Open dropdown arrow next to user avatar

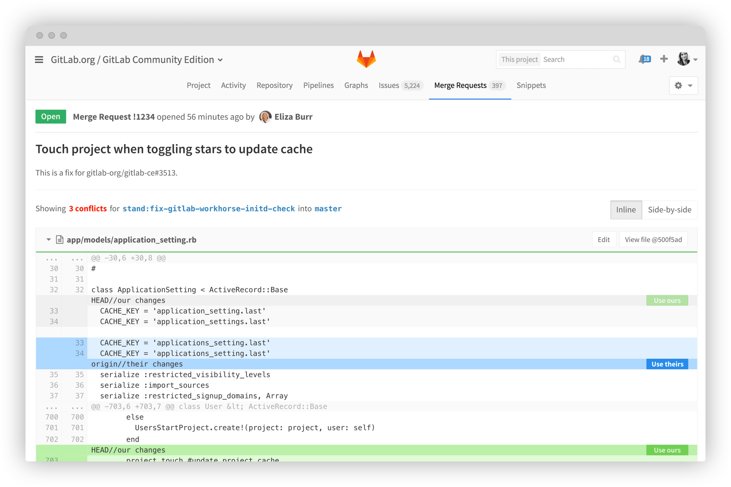pyautogui.click(x=695, y=60)
